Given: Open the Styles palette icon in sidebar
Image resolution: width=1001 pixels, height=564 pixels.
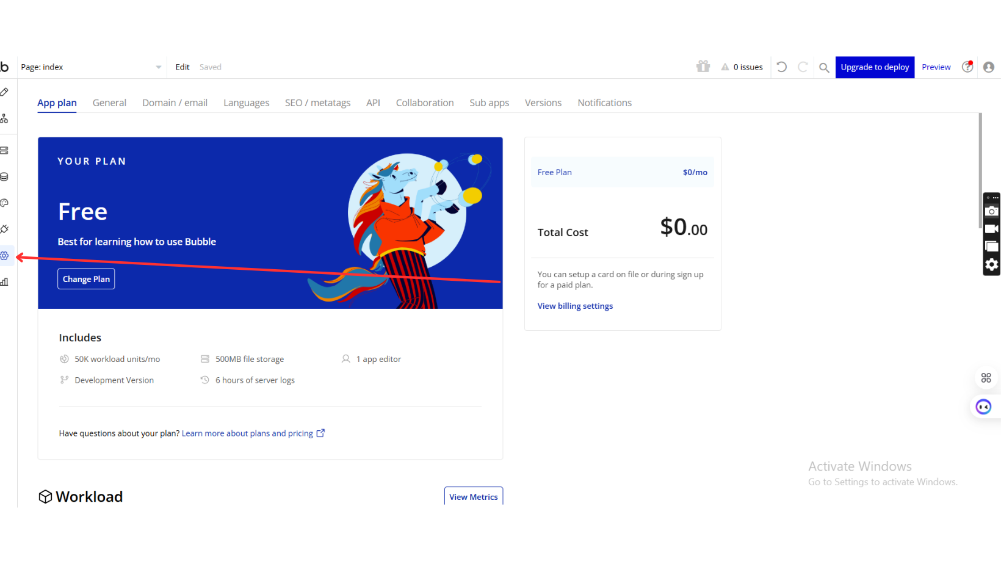Looking at the screenshot, I should pos(4,203).
